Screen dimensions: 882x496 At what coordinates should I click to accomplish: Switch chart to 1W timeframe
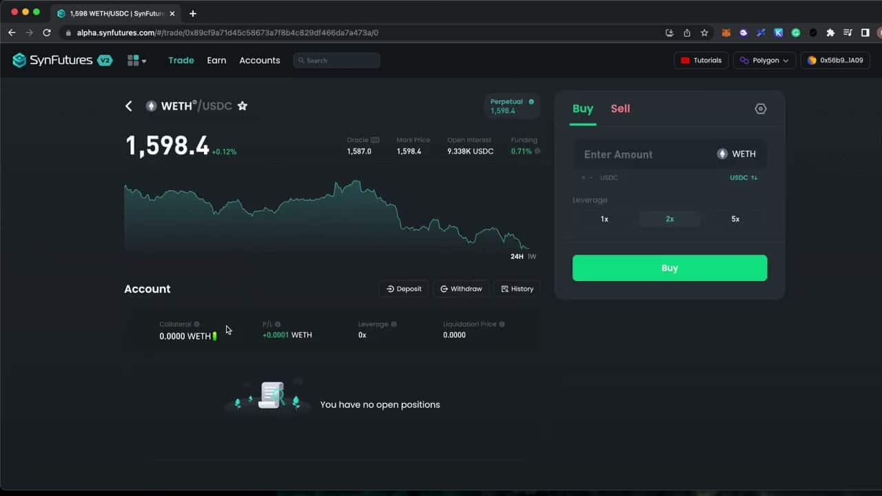(x=531, y=256)
